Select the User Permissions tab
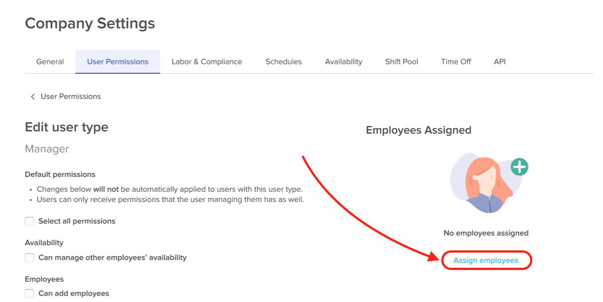Image resolution: width=603 pixels, height=302 pixels. tap(118, 62)
